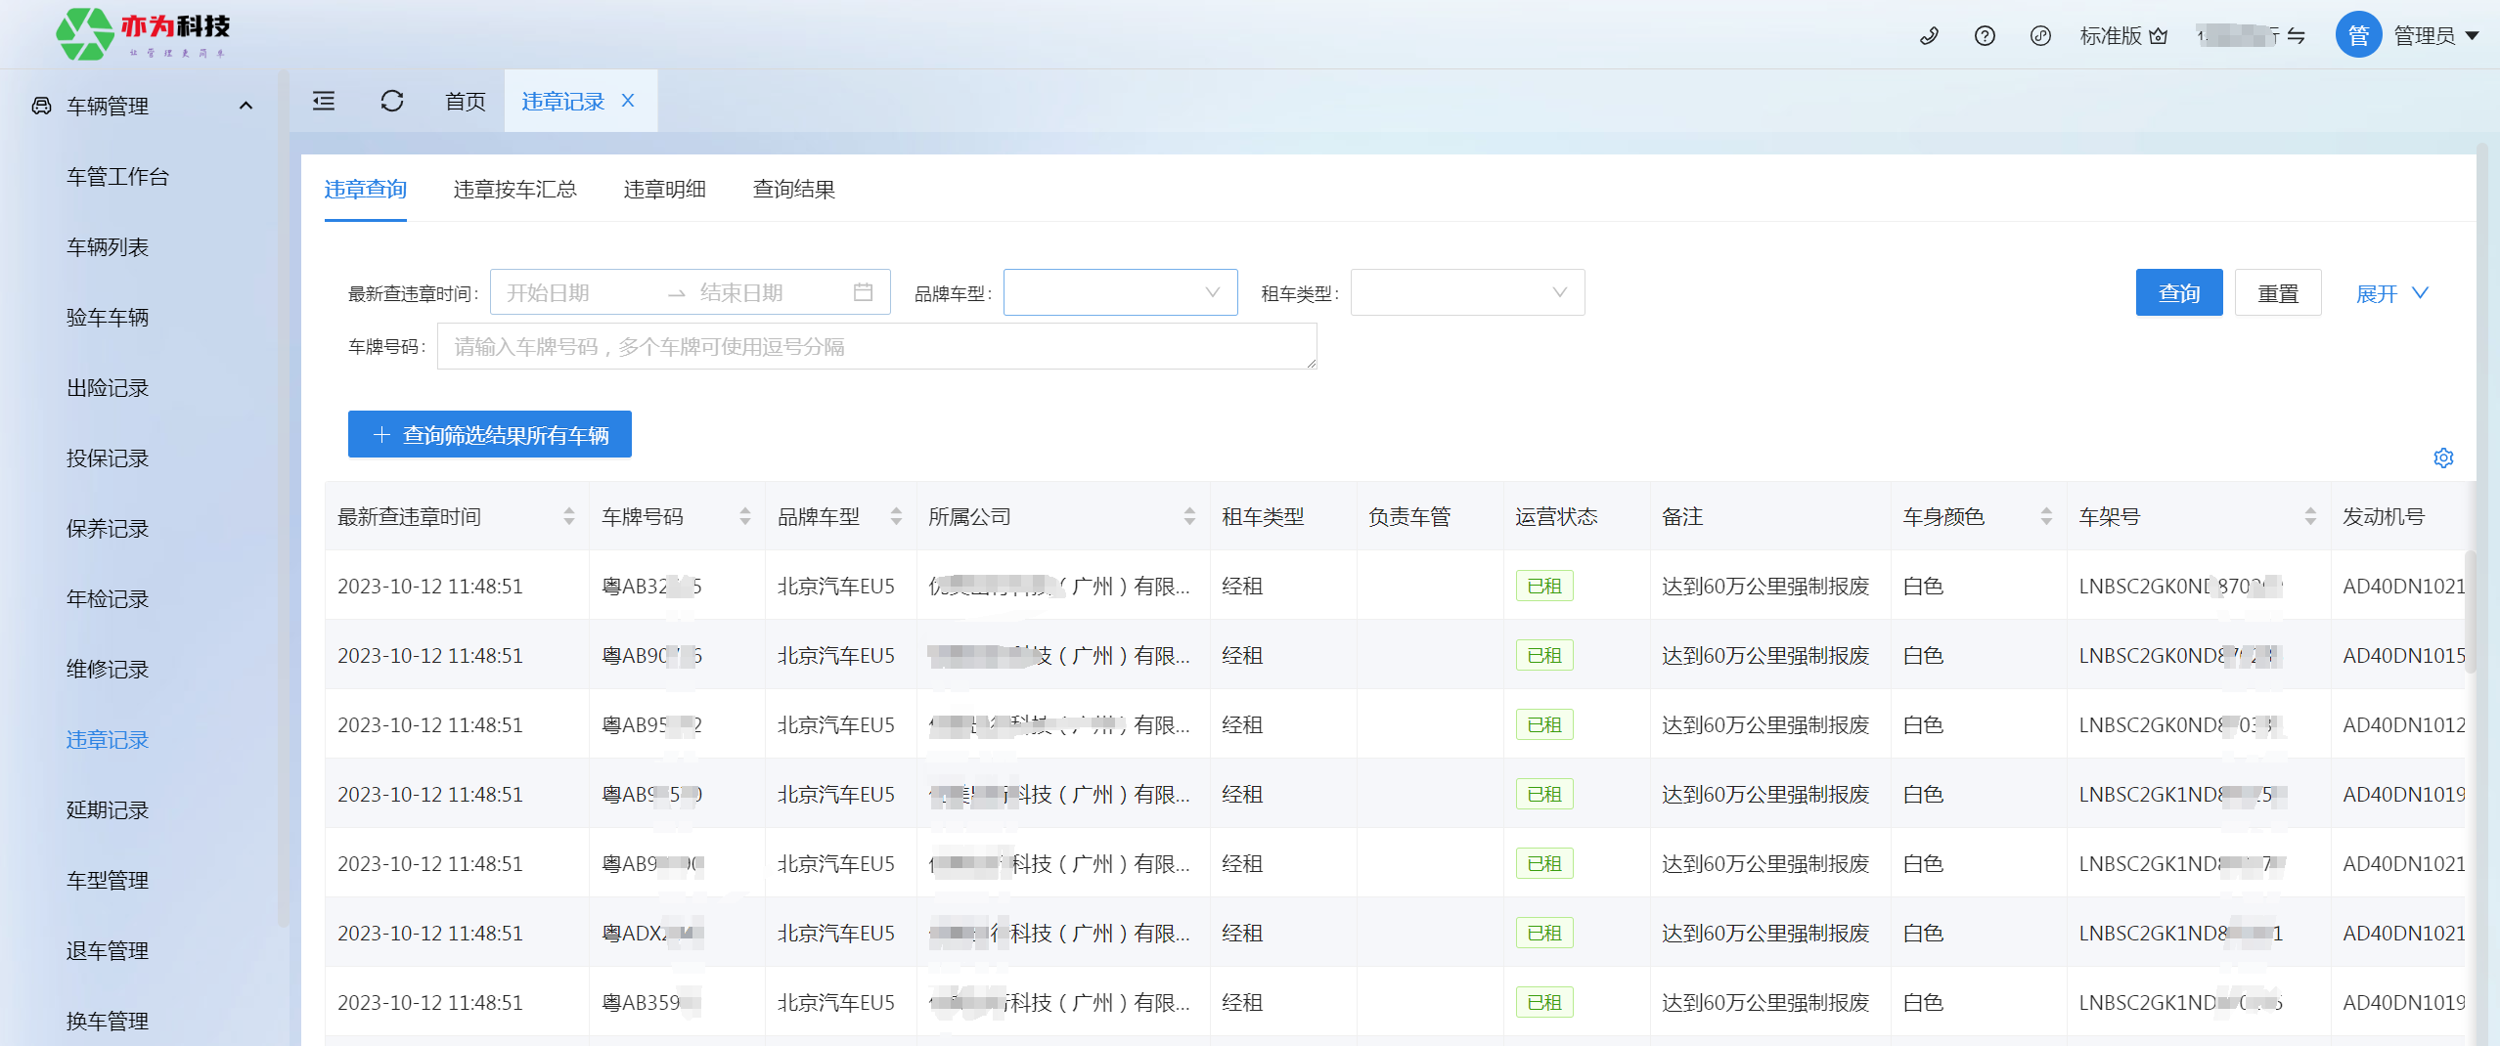The height and width of the screenshot is (1046, 2500).
Task: Open table column settings gear icon
Action: click(x=2443, y=458)
